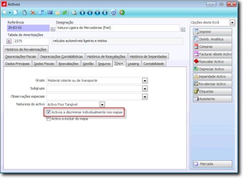This screenshot has height=179, width=243.
Task: Click the magnifier search icon in toolbar
Action: coord(5,13)
